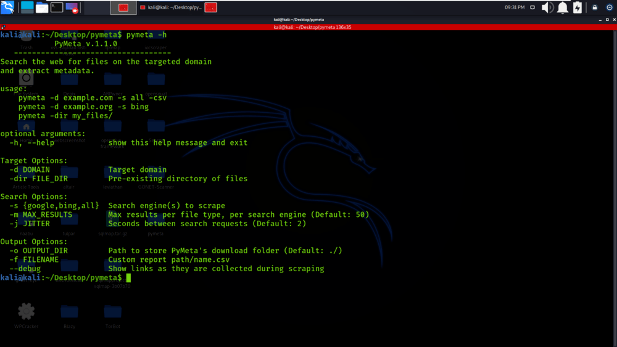
Task: Open the screen recorder panel launcher
Action: [72, 7]
